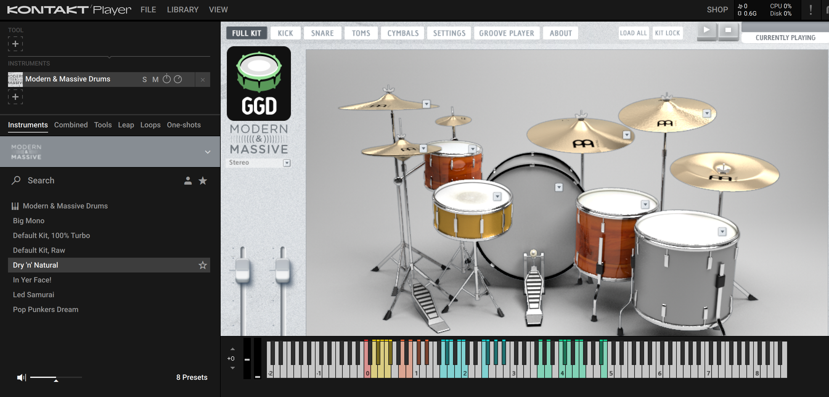Open instrument volume knob on Modern & Massive Drums

(x=166, y=79)
